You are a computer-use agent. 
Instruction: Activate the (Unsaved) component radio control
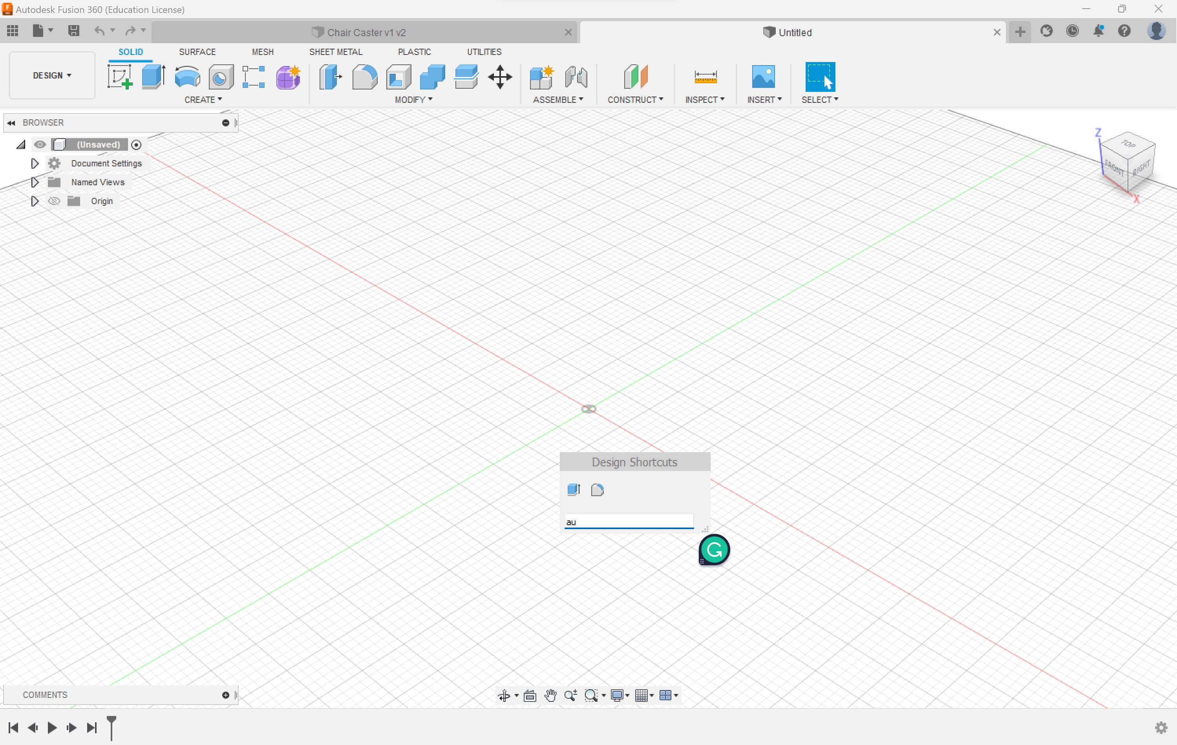pyautogui.click(x=136, y=144)
